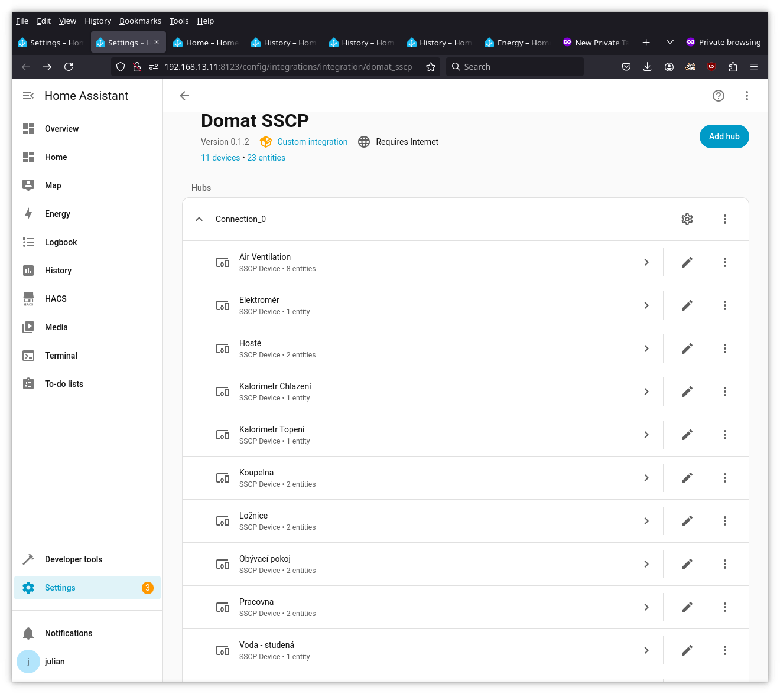
Task: Edit the Hosté device with pencil icon
Action: click(x=687, y=348)
